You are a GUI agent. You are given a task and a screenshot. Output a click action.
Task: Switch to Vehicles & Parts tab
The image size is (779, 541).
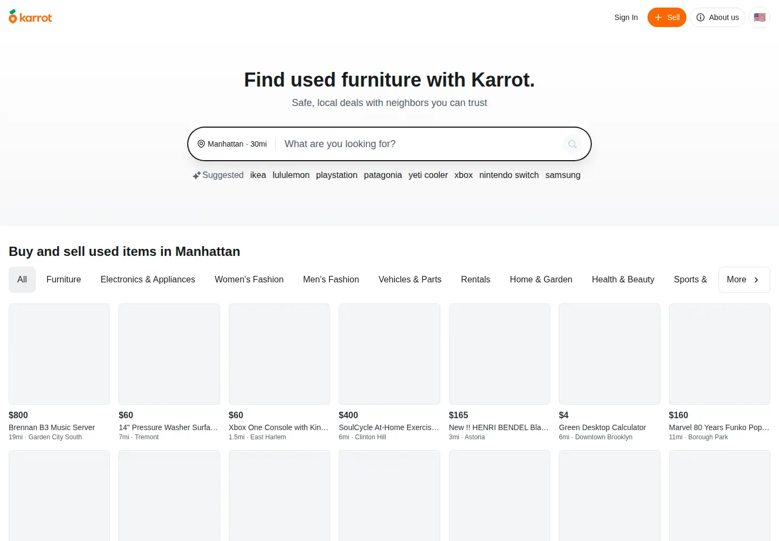tap(410, 280)
